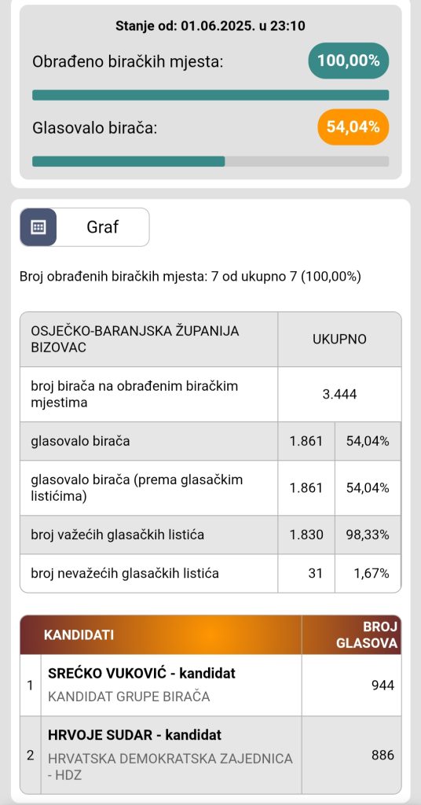Screen dimensions: 421x805
Task: Open candidate Srećko Vuković row
Action: point(210,686)
